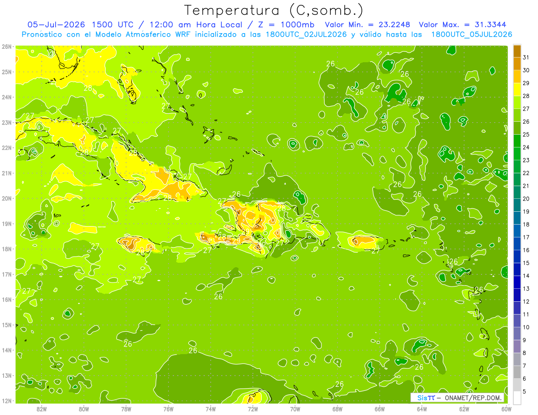Click the brown legend swatch above 31
Image resolution: width=538 pixels, height=415 pixels.
pos(517,51)
